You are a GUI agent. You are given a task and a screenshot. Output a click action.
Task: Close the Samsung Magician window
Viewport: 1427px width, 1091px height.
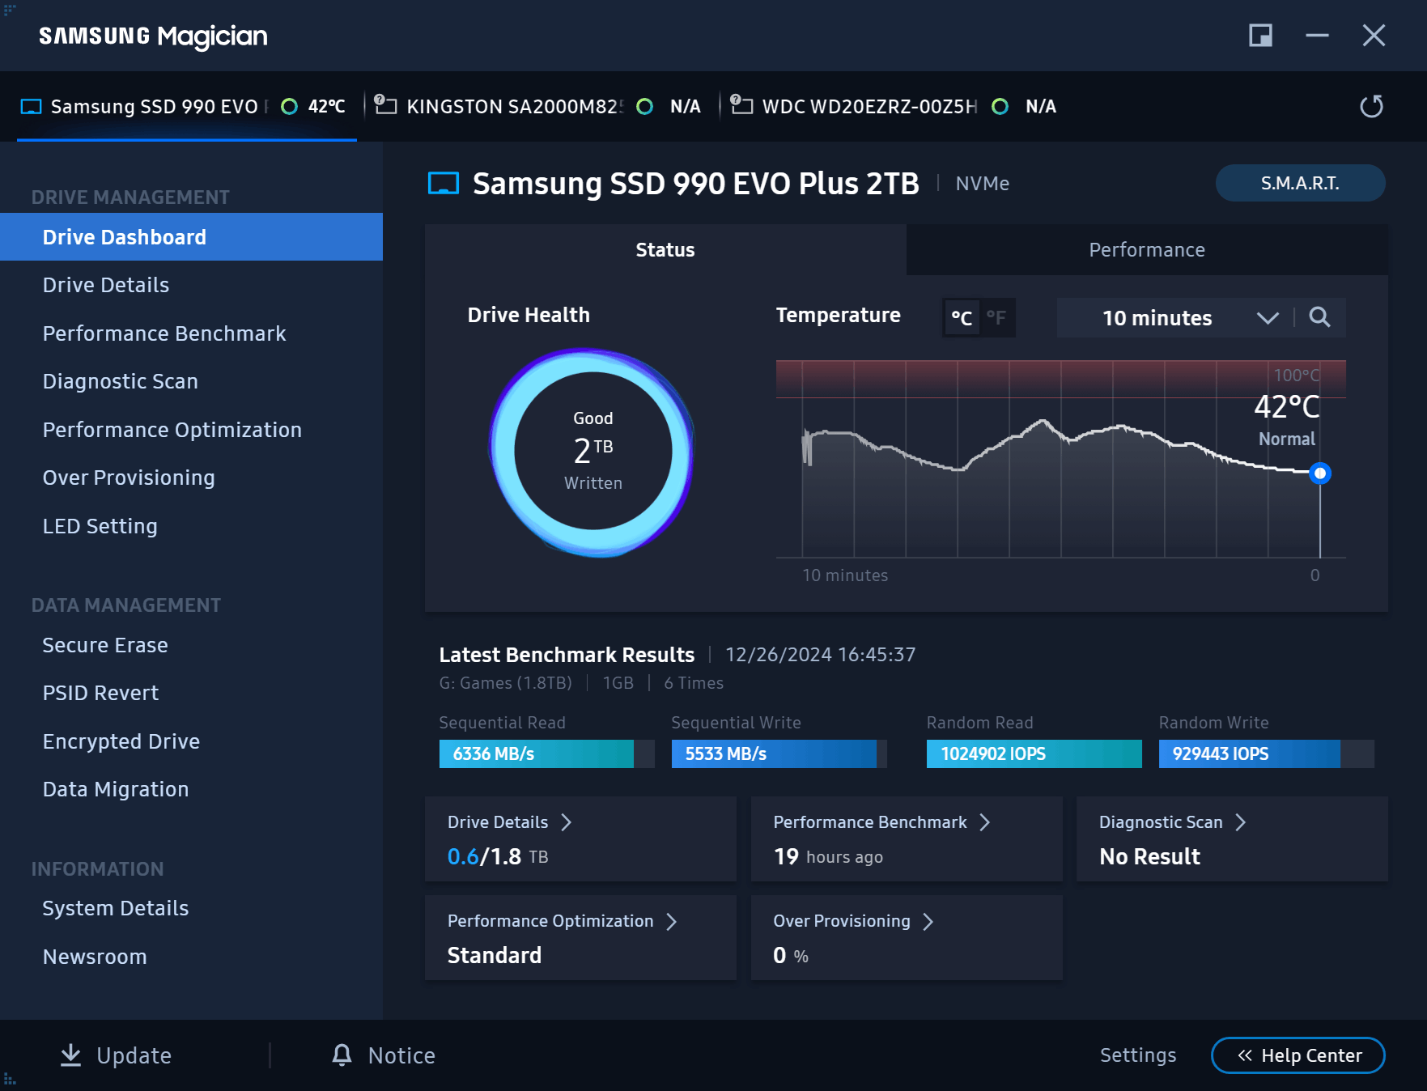pos(1374,36)
